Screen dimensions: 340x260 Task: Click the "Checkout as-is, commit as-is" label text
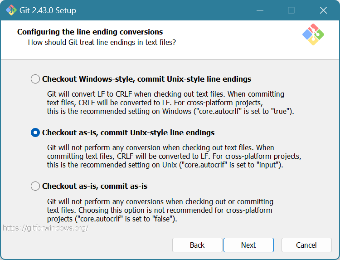coord(95,186)
